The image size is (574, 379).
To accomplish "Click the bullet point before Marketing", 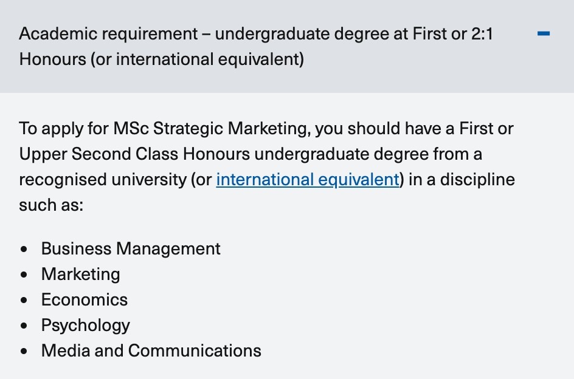I will click(24, 275).
